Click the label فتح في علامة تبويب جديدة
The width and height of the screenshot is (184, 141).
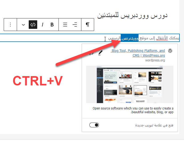point(154,125)
